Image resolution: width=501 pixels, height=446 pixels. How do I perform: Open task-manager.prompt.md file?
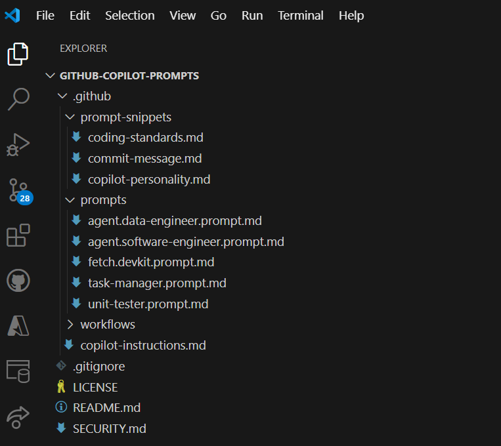tap(157, 283)
